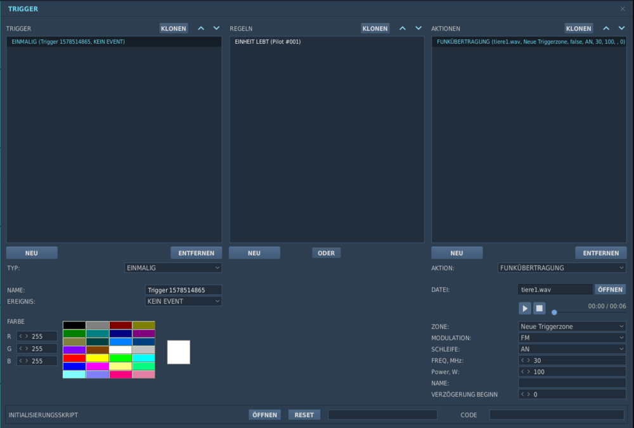Click the Code input field
The width and height of the screenshot is (634, 428).
(557, 415)
